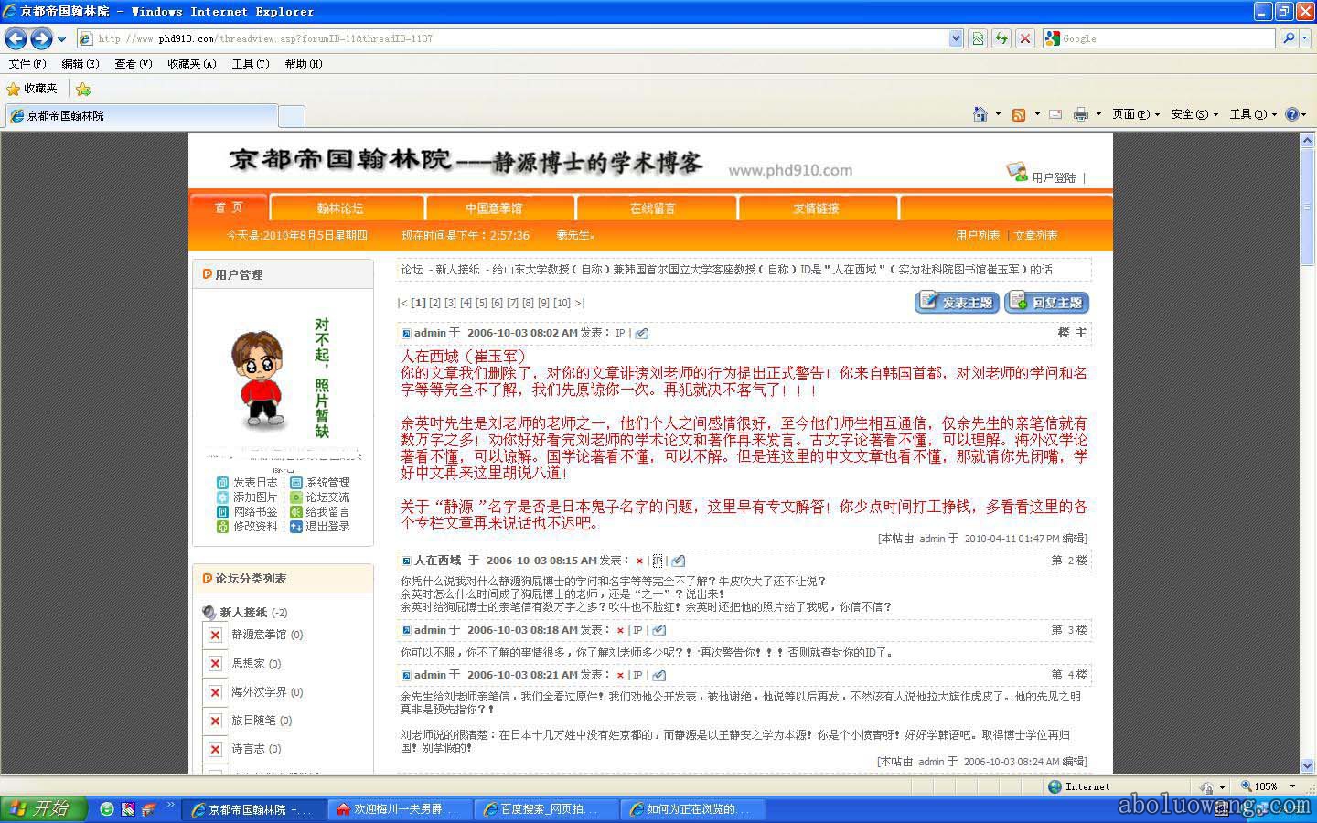The width and height of the screenshot is (1317, 823).
Task: Expand the Print dropdown arrow
Action: (x=1098, y=114)
